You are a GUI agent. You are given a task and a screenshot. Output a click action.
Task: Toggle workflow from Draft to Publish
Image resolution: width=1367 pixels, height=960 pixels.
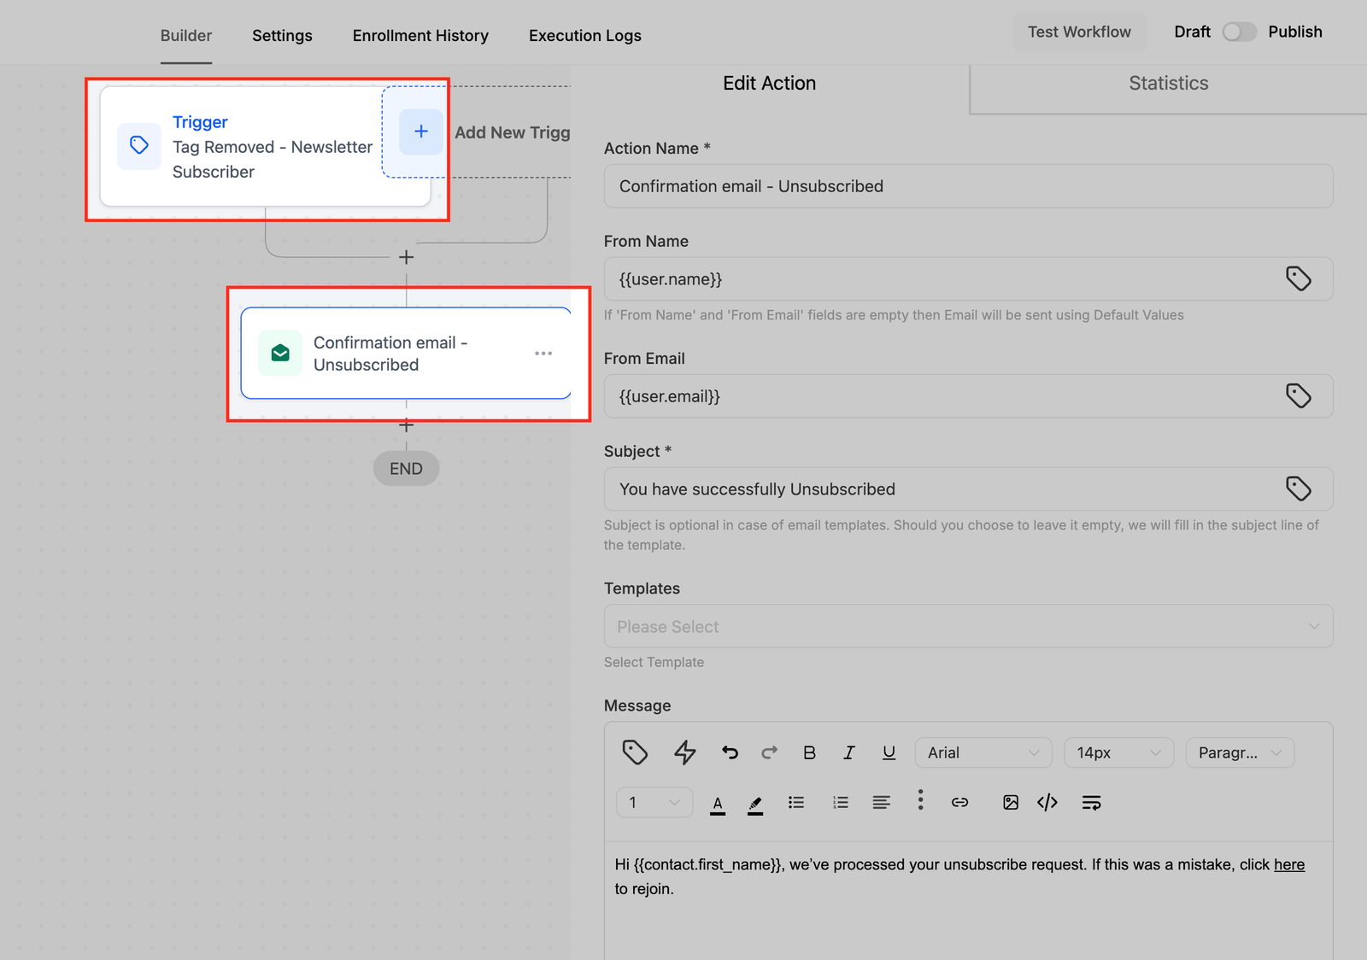pyautogui.click(x=1239, y=32)
